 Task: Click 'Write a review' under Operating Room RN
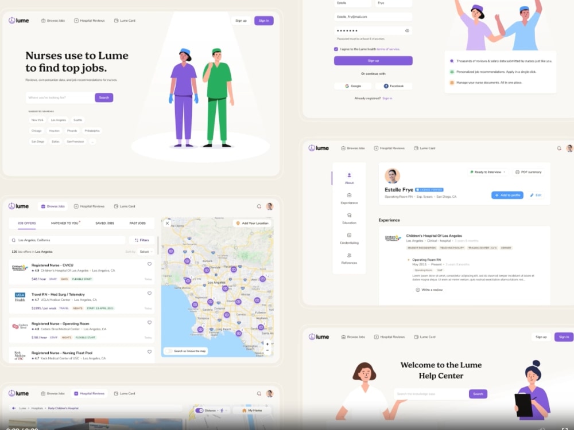[x=429, y=290]
